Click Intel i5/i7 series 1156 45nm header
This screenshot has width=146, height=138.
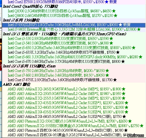pos(29,66)
